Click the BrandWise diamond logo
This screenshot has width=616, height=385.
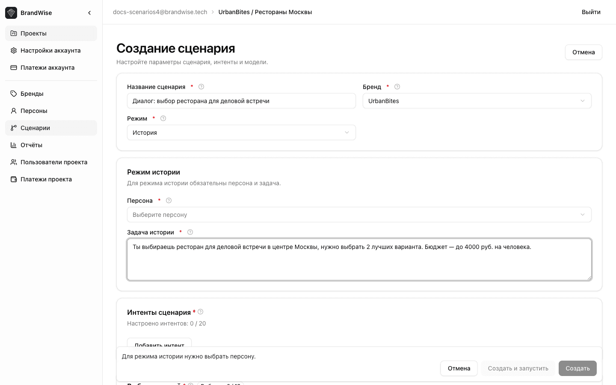point(11,12)
